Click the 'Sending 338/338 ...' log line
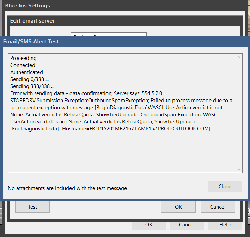The height and width of the screenshot is (237, 250). [32, 86]
